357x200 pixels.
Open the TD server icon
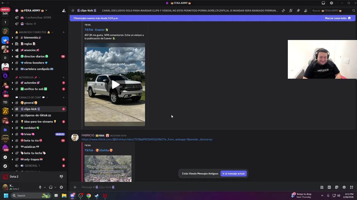(x=5, y=102)
